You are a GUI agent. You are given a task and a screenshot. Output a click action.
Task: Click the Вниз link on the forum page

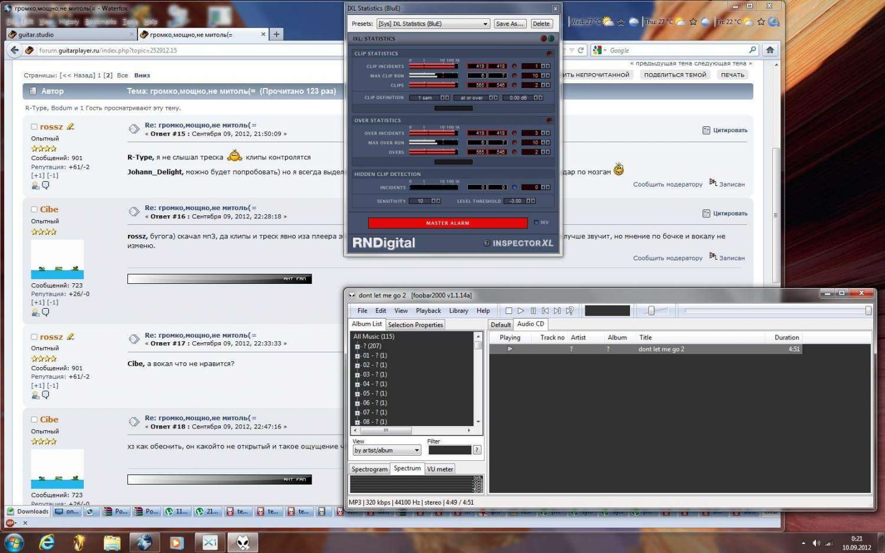[x=142, y=76]
